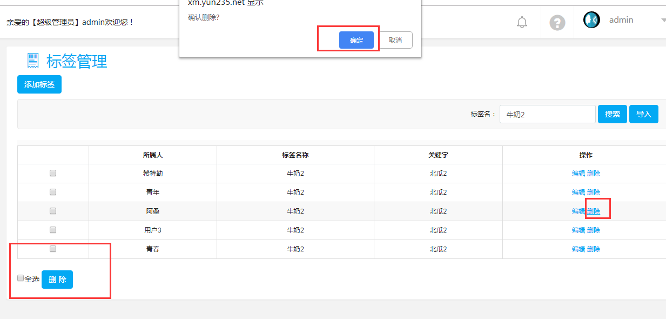The width and height of the screenshot is (666, 319).
Task: Select the checkbox for 青年 row
Action: tap(53, 192)
